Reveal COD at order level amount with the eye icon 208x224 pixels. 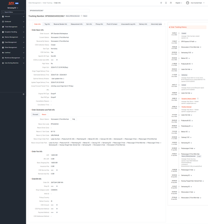[57, 60]
